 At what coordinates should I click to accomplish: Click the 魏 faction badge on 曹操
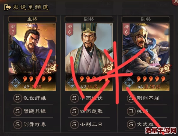pyautogui.click(x=16, y=82)
